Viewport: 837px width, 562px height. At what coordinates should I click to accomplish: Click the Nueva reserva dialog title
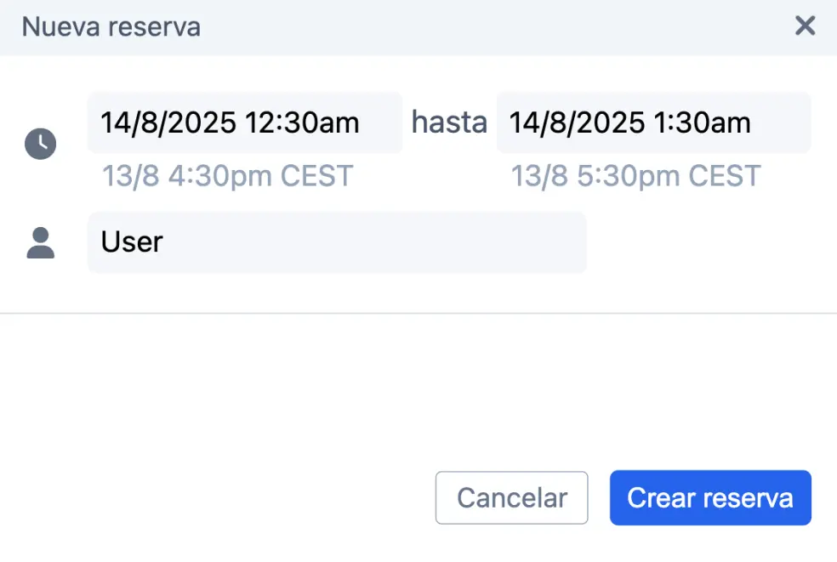pos(111,26)
